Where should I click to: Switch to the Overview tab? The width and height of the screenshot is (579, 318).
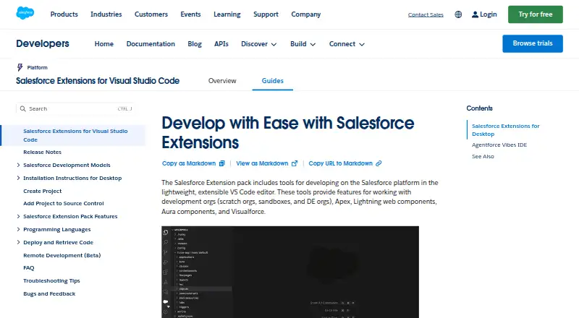[x=222, y=81]
